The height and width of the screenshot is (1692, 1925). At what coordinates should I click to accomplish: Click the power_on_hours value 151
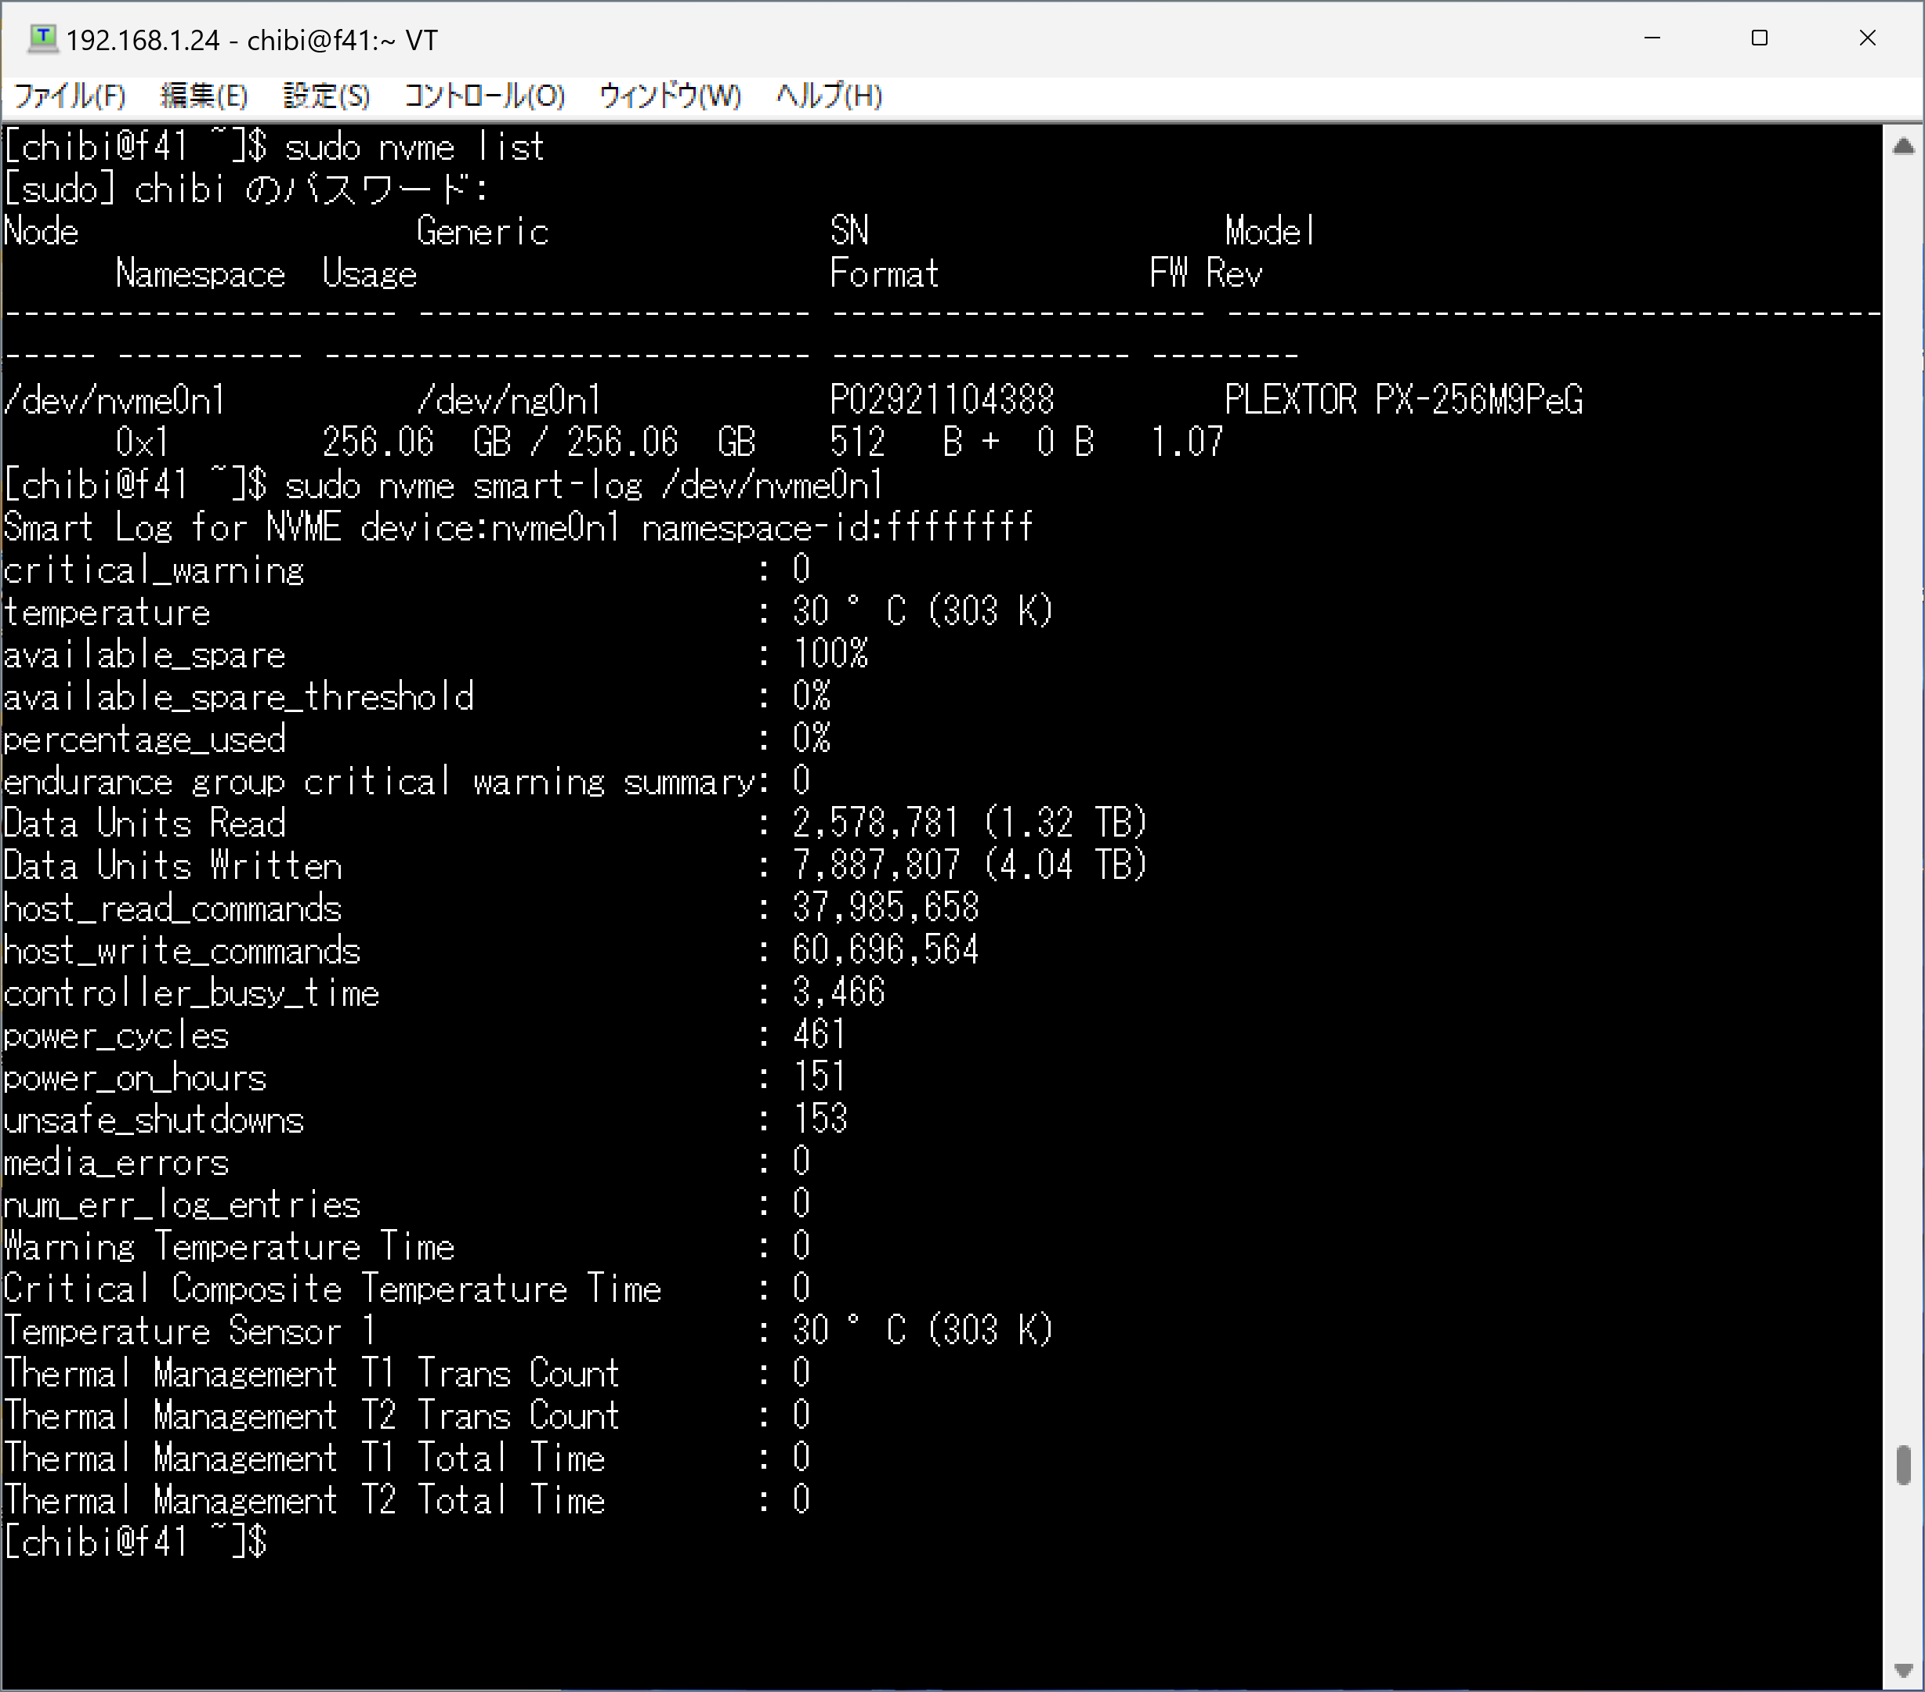pos(819,1077)
